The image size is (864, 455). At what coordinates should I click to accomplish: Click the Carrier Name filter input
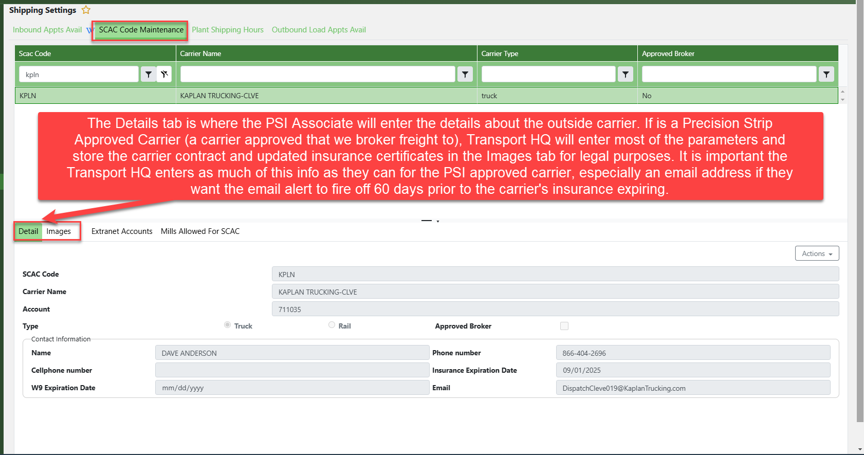pyautogui.click(x=318, y=75)
